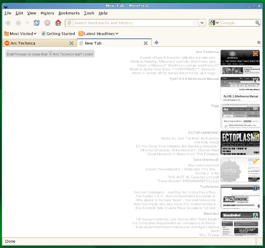Open the History menu
The width and height of the screenshot is (265, 248).
(47, 13)
